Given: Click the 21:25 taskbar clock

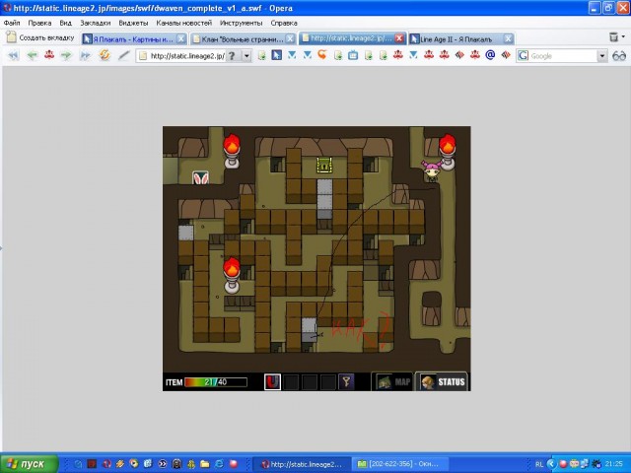Looking at the screenshot, I should (613, 464).
